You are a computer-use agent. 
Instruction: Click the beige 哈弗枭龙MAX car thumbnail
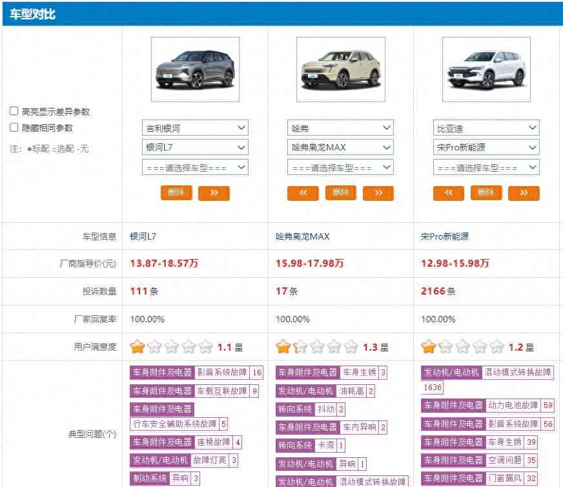click(340, 70)
